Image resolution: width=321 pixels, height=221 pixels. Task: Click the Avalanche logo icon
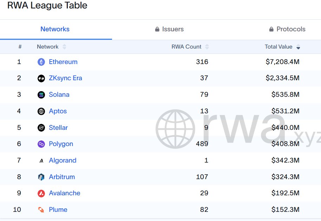41,193
